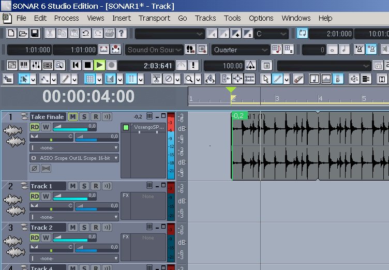
Task: Select the Zoom magnifier tool
Action: [189, 79]
